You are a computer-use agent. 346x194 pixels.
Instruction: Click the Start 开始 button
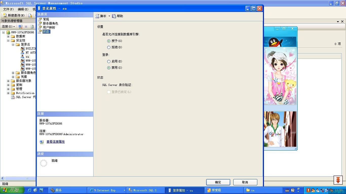click(12, 190)
